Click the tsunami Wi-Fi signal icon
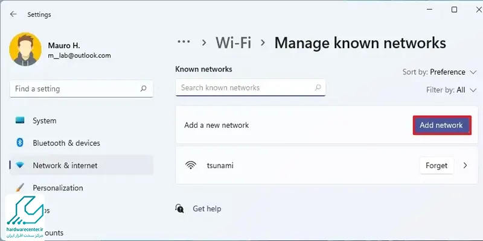The image size is (483, 241). (191, 165)
